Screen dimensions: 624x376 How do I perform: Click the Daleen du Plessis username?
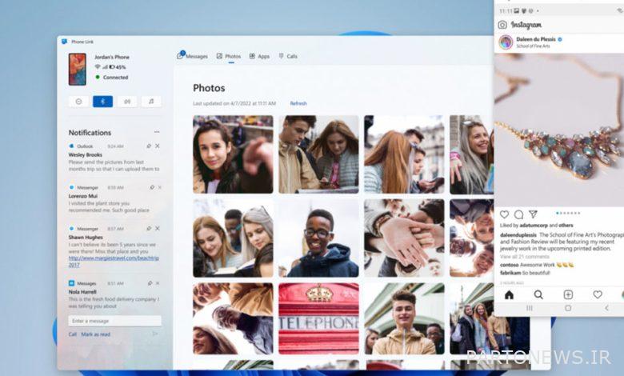(x=536, y=39)
